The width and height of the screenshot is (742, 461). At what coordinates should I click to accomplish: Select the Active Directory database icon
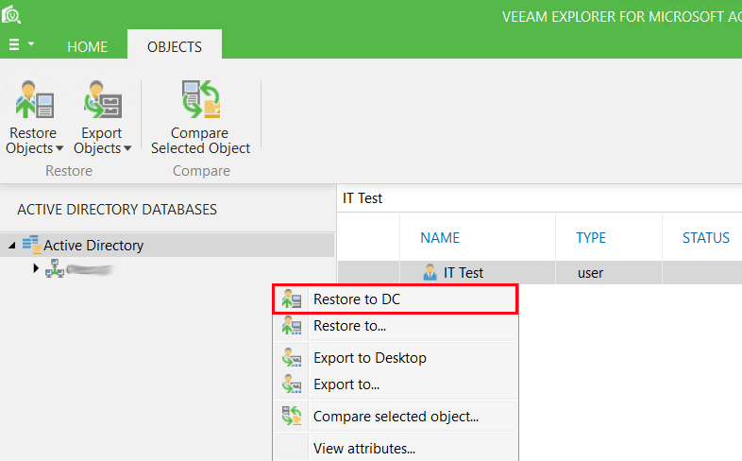tap(32, 245)
